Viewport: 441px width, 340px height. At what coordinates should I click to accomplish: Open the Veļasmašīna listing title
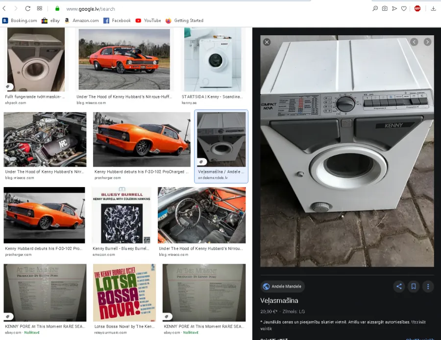pyautogui.click(x=279, y=301)
